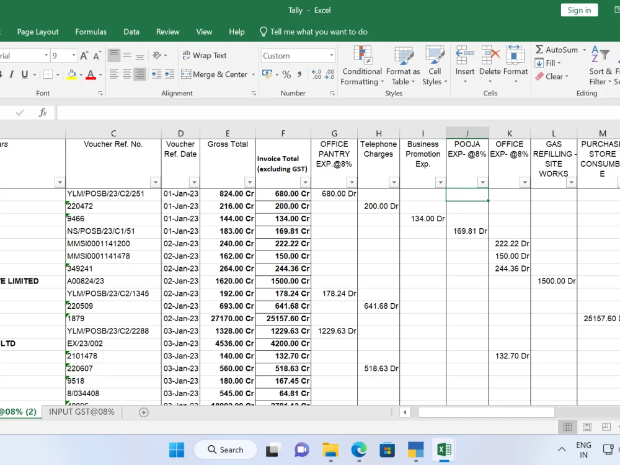Increase indent of cell text
Viewport: 620px width, 465px height.
click(x=170, y=74)
